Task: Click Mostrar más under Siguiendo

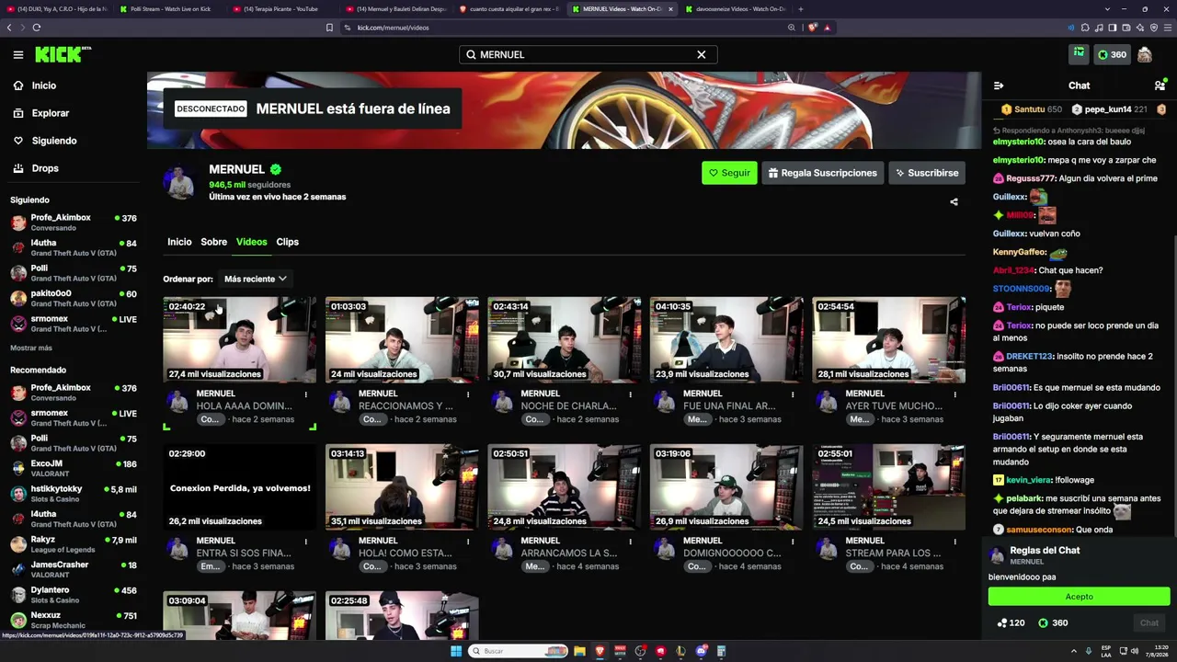Action: pos(31,348)
